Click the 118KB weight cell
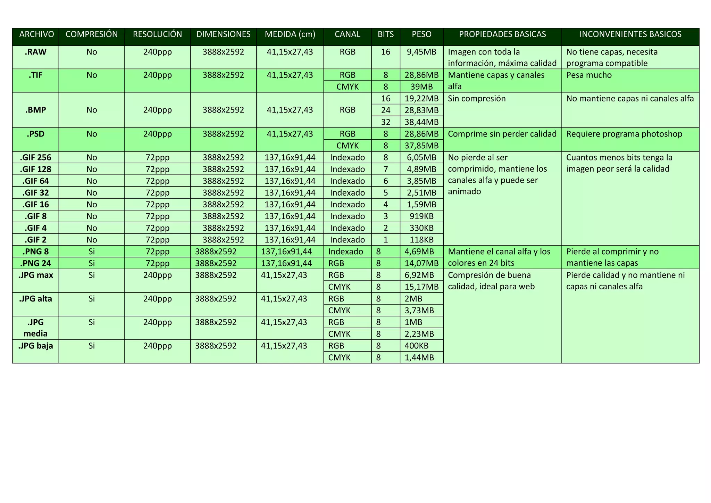 point(421,240)
